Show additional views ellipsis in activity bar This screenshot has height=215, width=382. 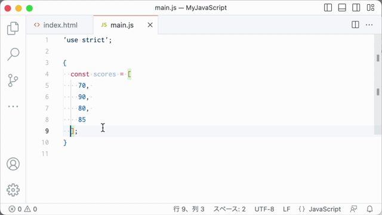tap(13, 106)
